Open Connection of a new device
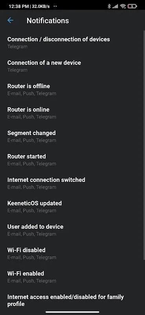Image resolution: width=145 pixels, height=315 pixels. pyautogui.click(x=72, y=66)
